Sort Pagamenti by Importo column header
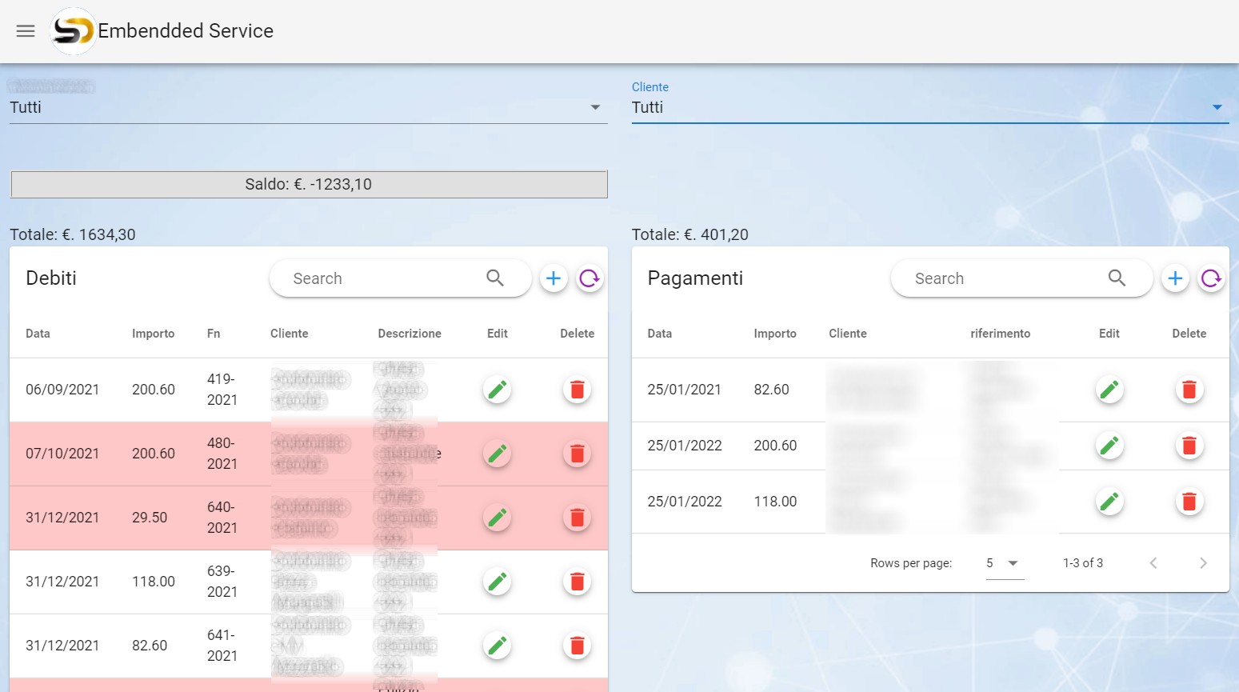Viewport: 1239px width, 692px height. click(775, 334)
